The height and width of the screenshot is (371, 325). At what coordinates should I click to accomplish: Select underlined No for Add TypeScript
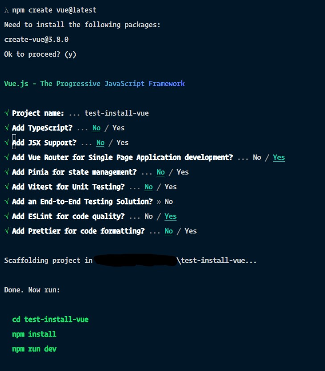point(96,128)
